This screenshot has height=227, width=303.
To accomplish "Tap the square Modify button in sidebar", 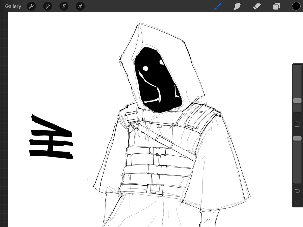I will [x=297, y=124].
